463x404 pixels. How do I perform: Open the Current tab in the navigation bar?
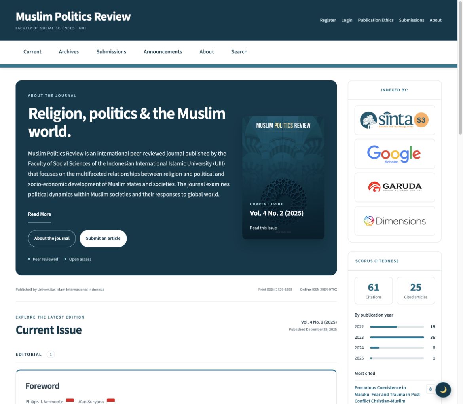(32, 52)
